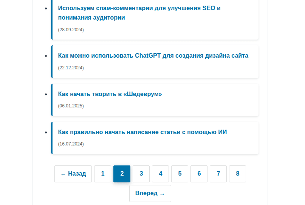The height and width of the screenshot is (205, 305).
Task: Go back with the «← Назад» button
Action: click(x=73, y=174)
